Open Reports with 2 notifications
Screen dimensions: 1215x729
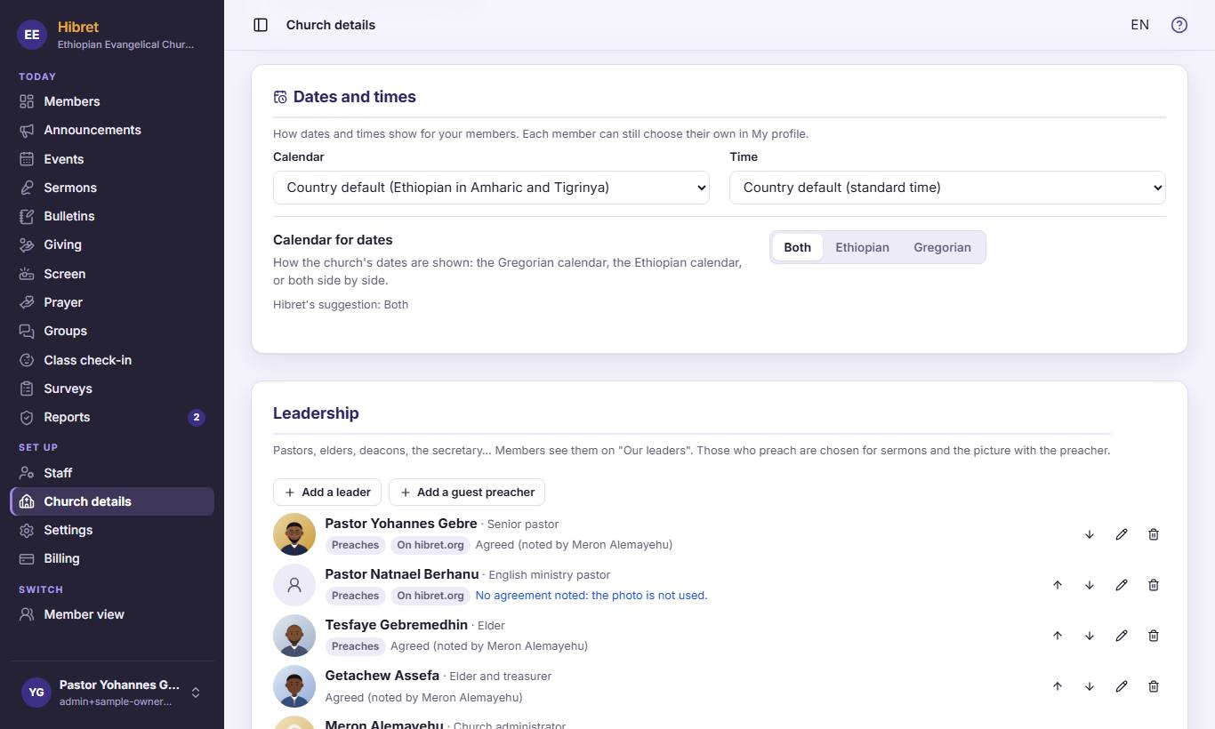pos(112,417)
